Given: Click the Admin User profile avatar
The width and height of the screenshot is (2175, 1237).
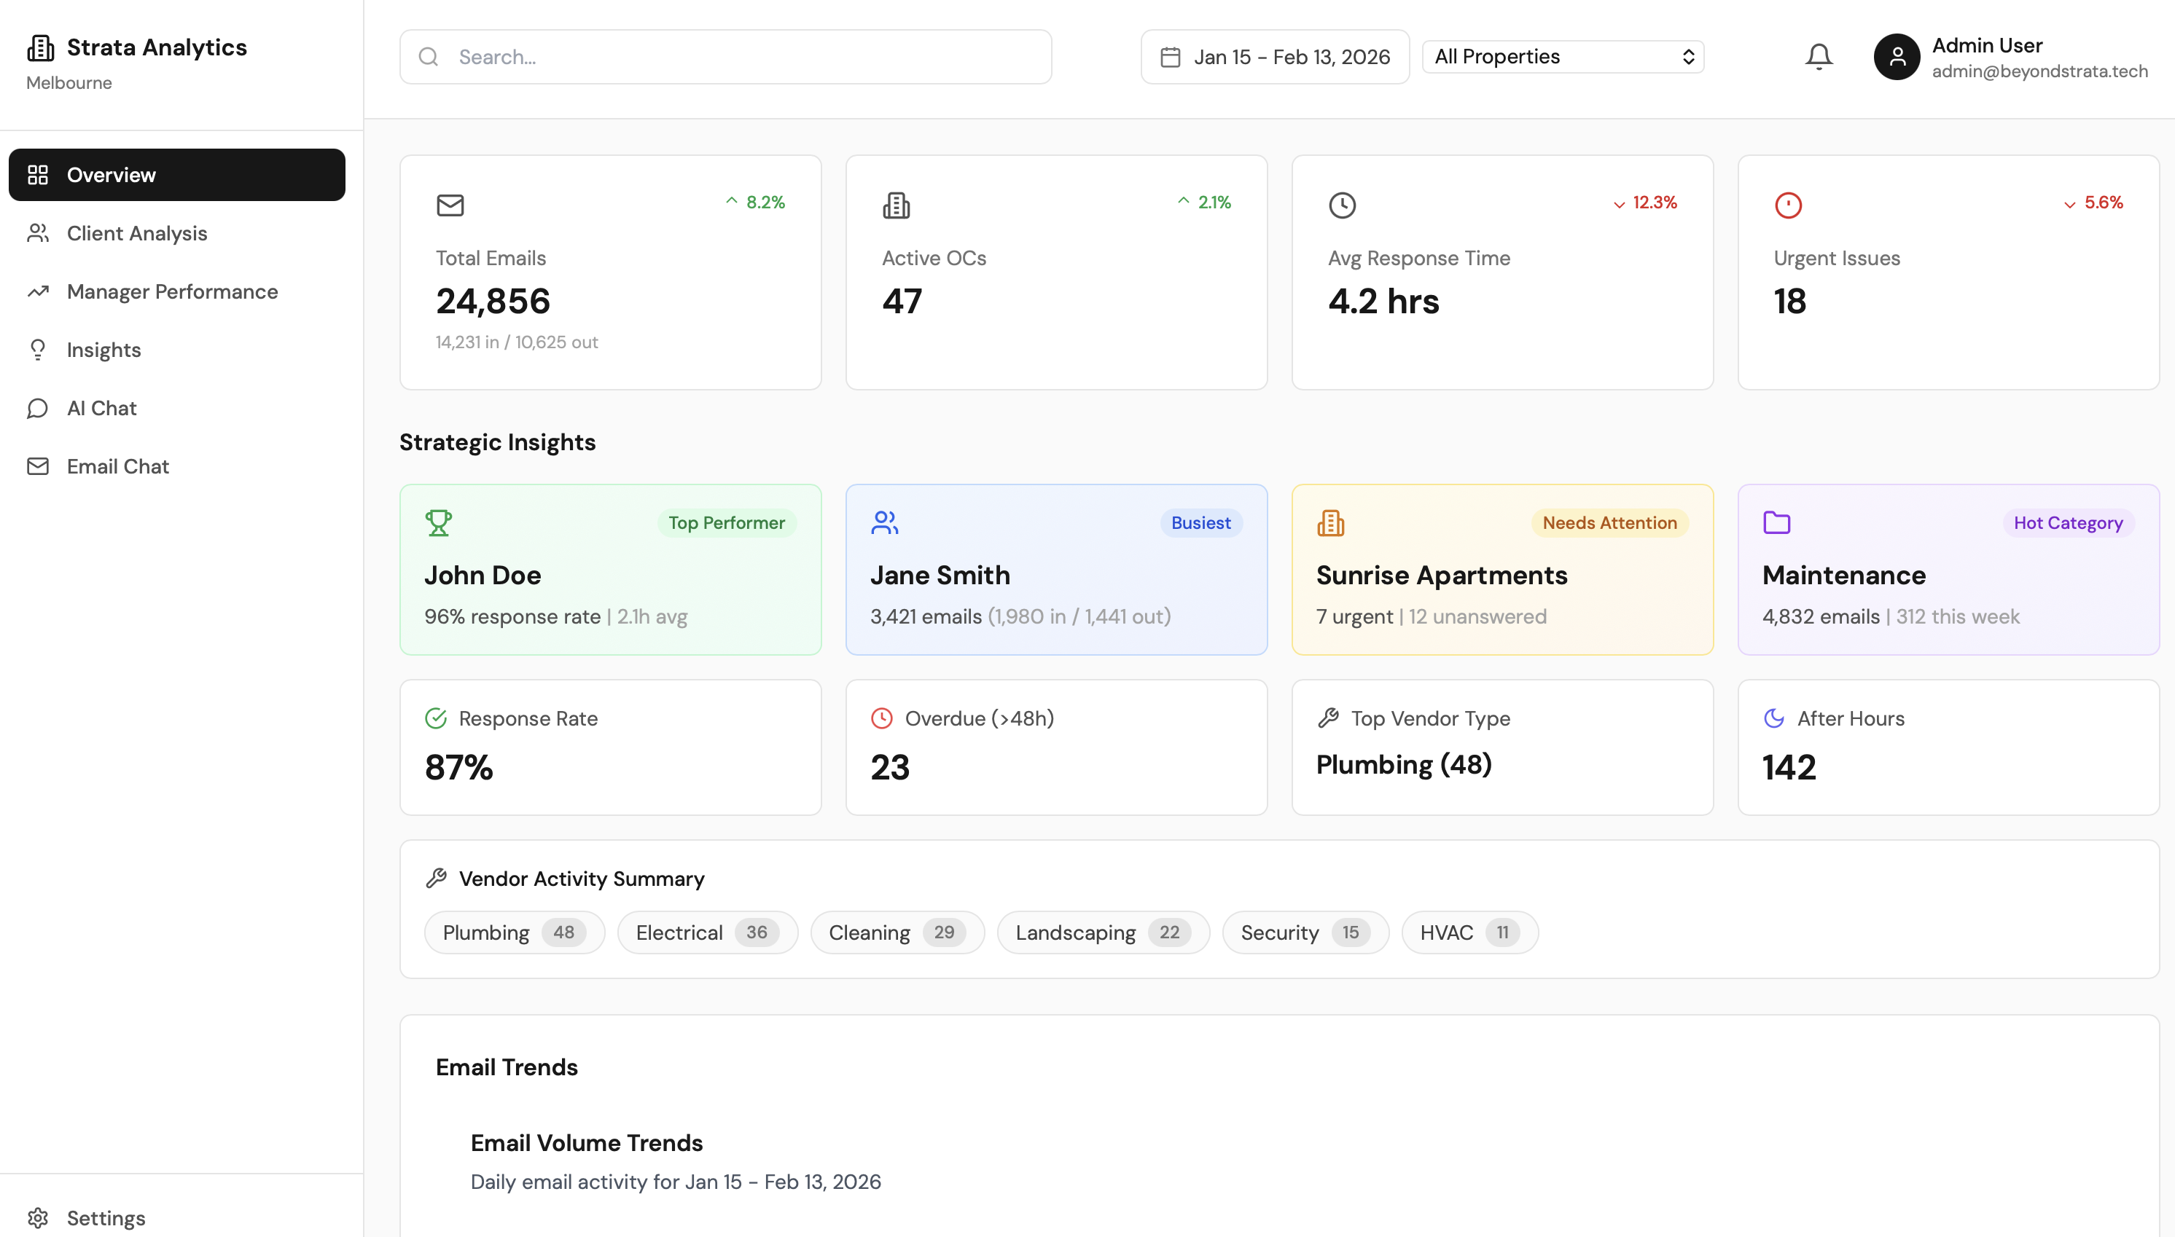Looking at the screenshot, I should [1897, 56].
